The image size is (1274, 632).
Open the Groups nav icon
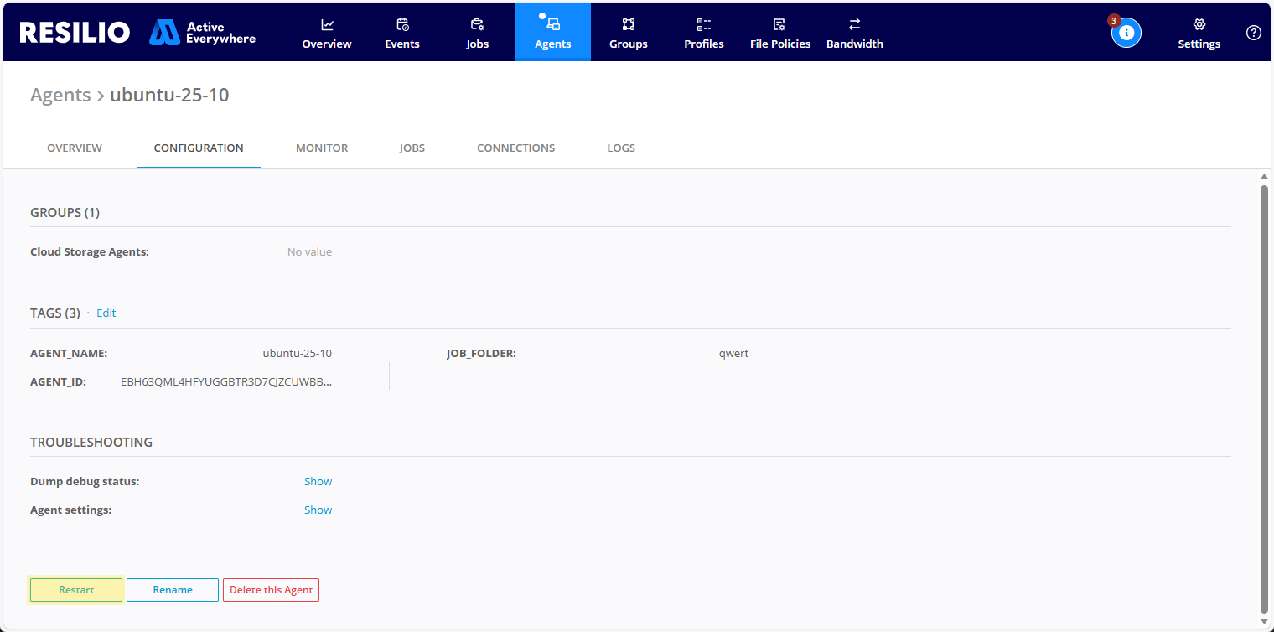(629, 24)
